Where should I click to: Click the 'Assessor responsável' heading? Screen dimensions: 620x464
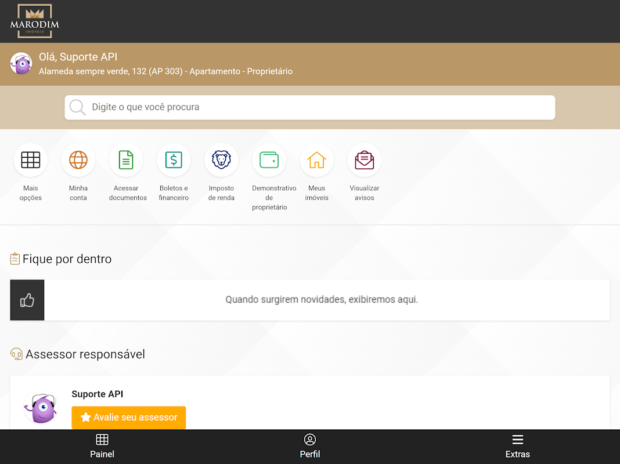coord(85,354)
